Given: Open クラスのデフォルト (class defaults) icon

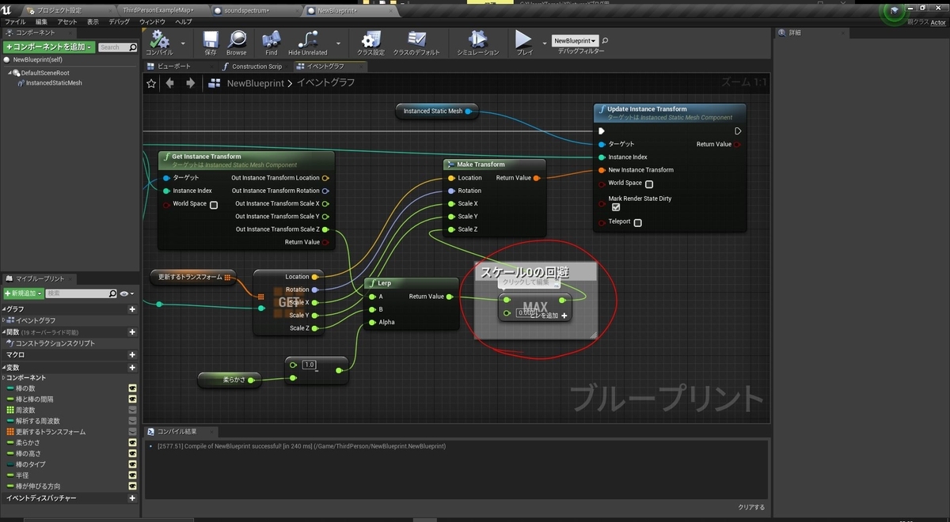Looking at the screenshot, I should coord(416,40).
